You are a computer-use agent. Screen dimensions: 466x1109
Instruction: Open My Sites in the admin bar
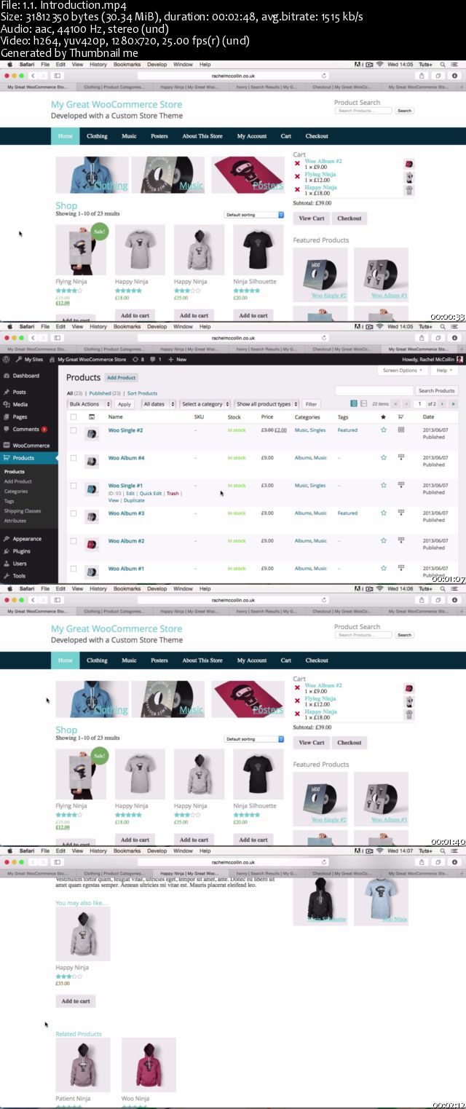[29, 360]
